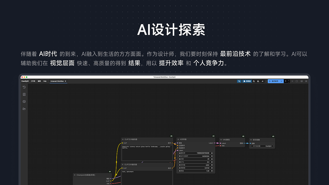Click the CFG value 8.0 field

click(x=196, y=162)
